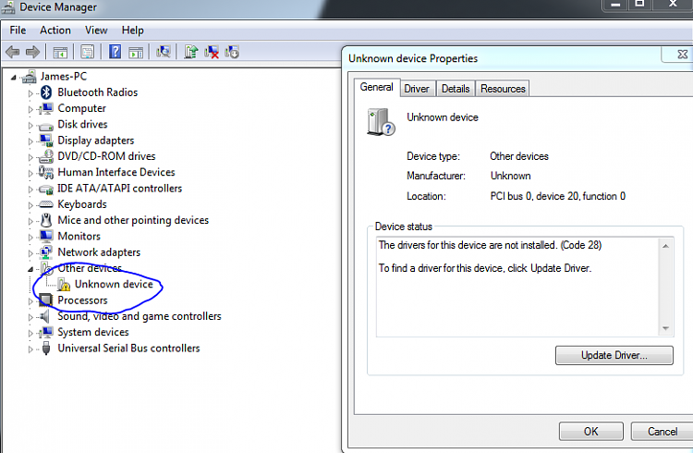Open the Properties toolbar icon

[x=88, y=52]
